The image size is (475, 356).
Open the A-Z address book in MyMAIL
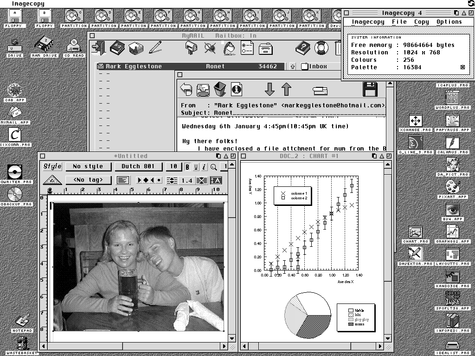tap(117, 48)
